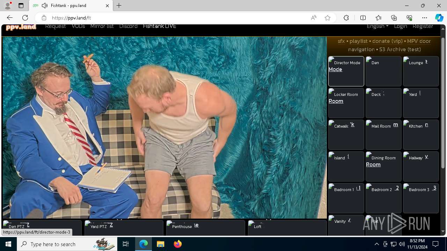Open Browser essentials

click(x=409, y=18)
